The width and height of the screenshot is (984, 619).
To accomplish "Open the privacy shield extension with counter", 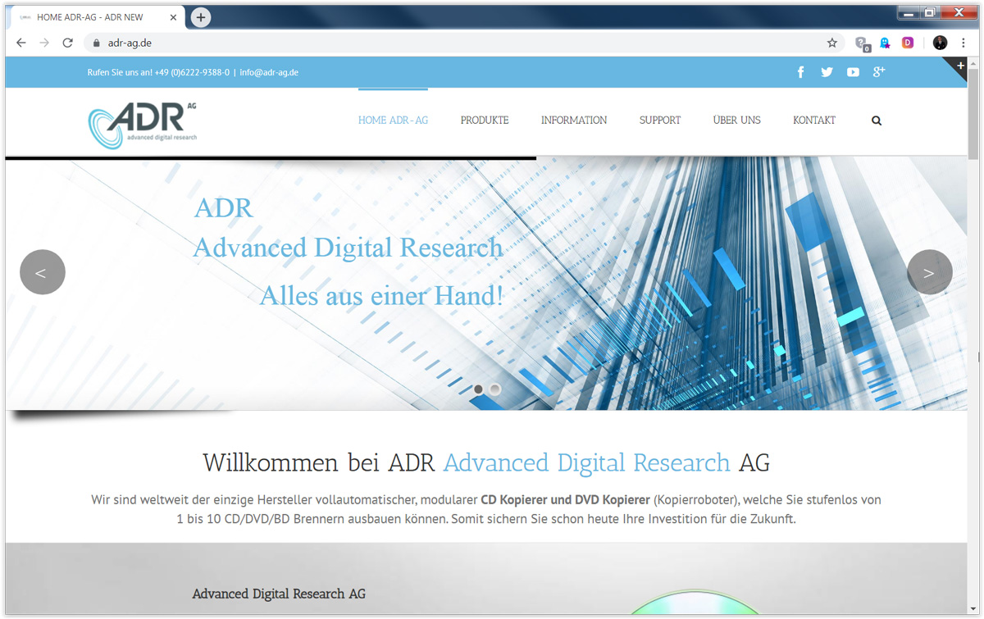I will point(862,42).
